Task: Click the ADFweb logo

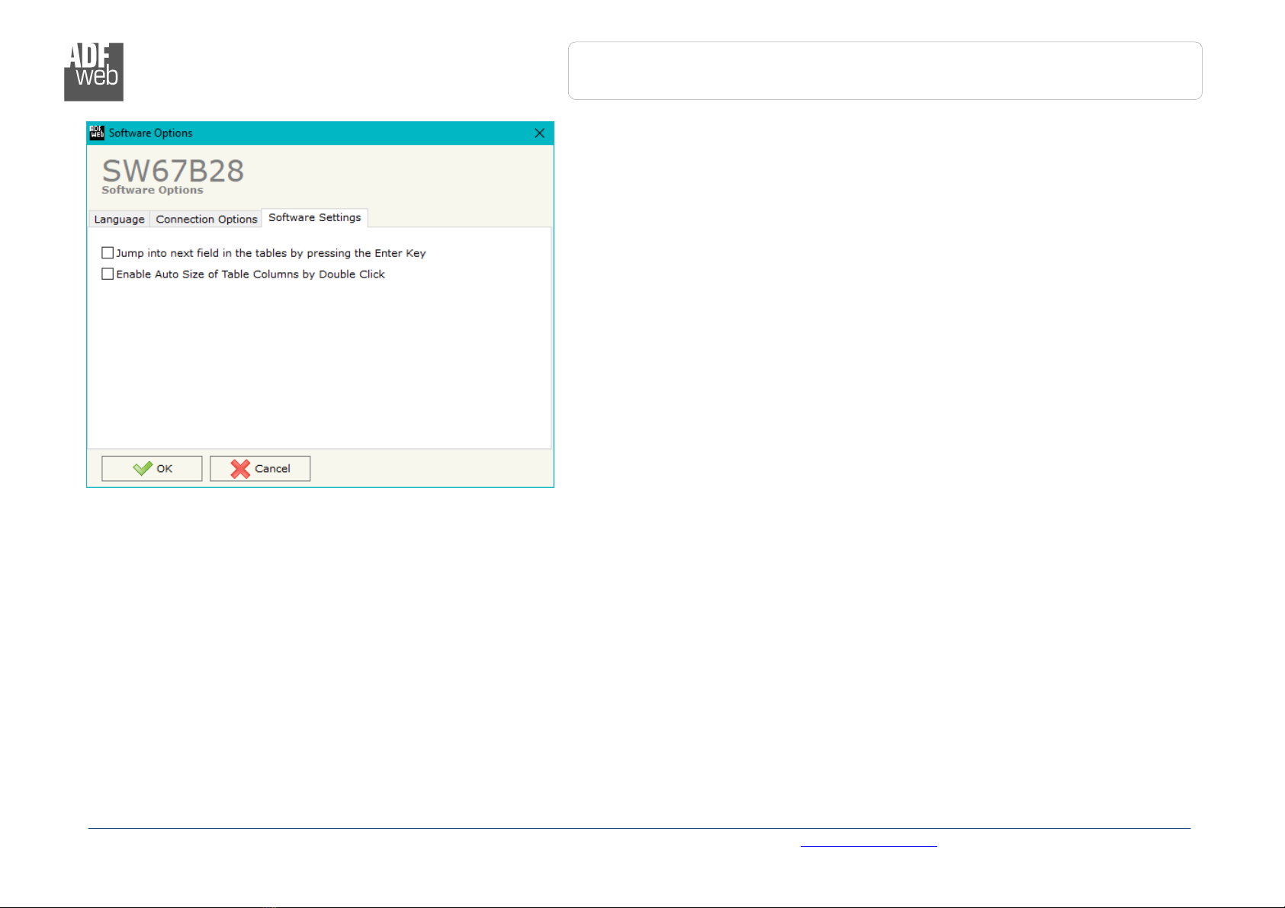Action: pyautogui.click(x=94, y=72)
